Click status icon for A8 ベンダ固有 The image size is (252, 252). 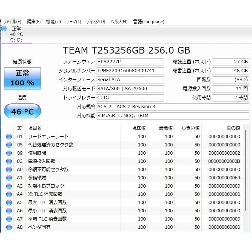coord(9,227)
